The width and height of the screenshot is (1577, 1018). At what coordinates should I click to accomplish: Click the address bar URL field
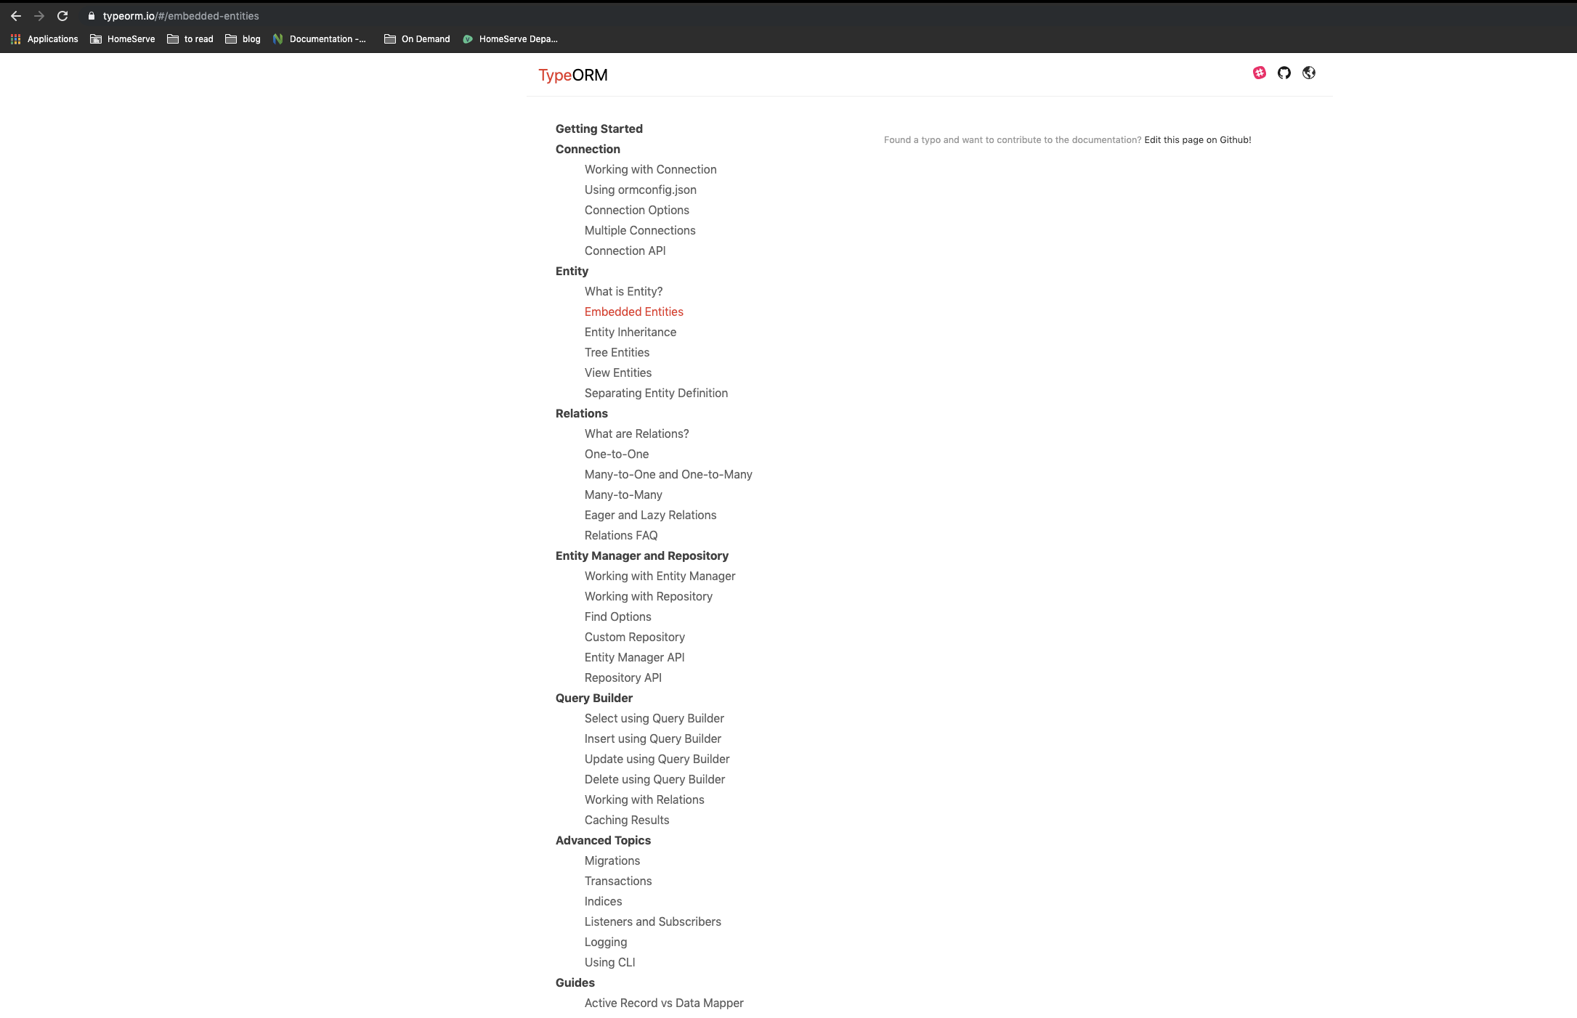point(181,16)
